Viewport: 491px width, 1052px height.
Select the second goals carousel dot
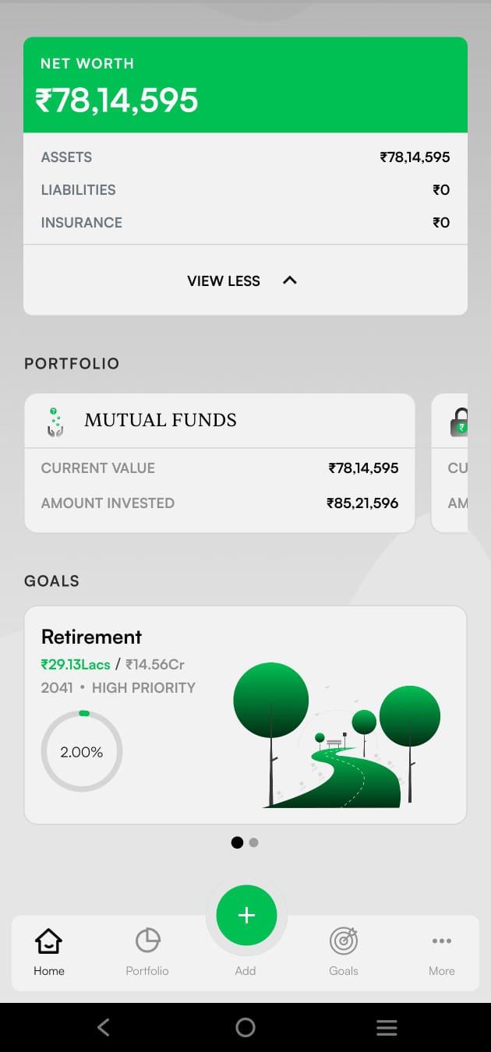(254, 842)
